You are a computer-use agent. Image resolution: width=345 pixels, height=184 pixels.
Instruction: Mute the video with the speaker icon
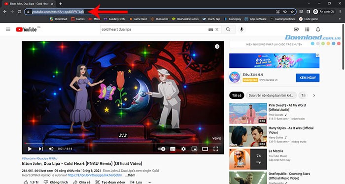click(x=51, y=149)
